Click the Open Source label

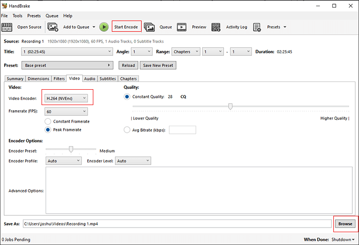29,27
